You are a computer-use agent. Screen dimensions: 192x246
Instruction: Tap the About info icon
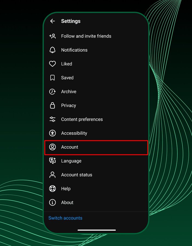pyautogui.click(x=52, y=203)
